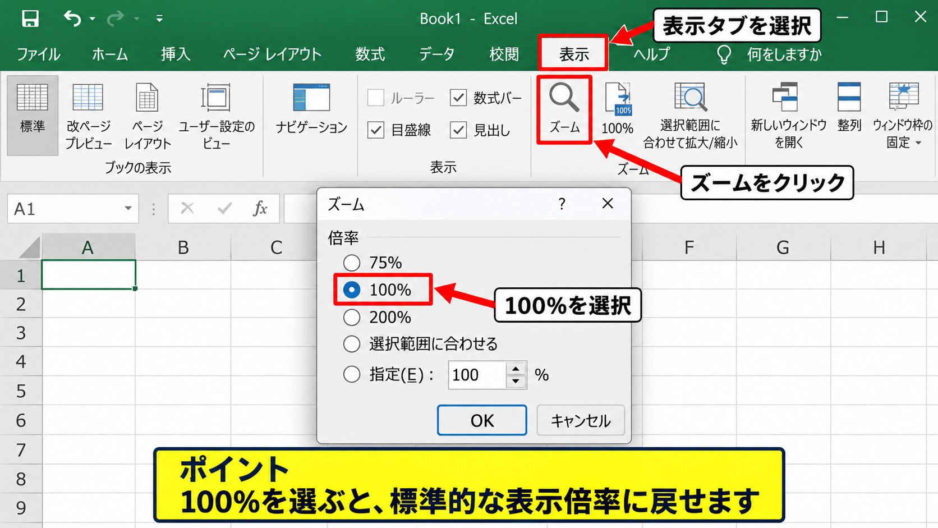Select the 100% radio button
Screen dimensions: 938x528
click(x=352, y=290)
